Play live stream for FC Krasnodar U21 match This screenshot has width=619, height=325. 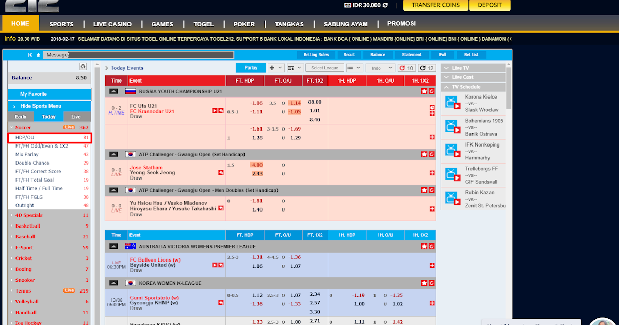click(x=215, y=111)
